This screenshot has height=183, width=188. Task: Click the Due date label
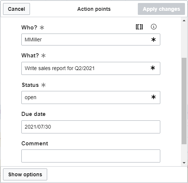coord(33,114)
